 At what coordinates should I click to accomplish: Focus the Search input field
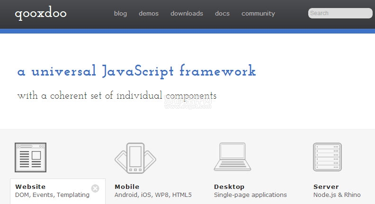340,13
